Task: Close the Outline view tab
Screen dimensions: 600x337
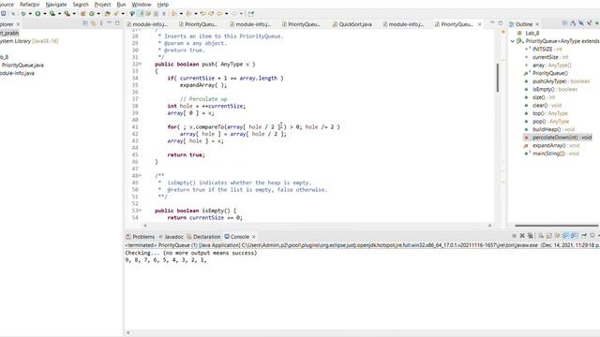Action: (x=537, y=24)
